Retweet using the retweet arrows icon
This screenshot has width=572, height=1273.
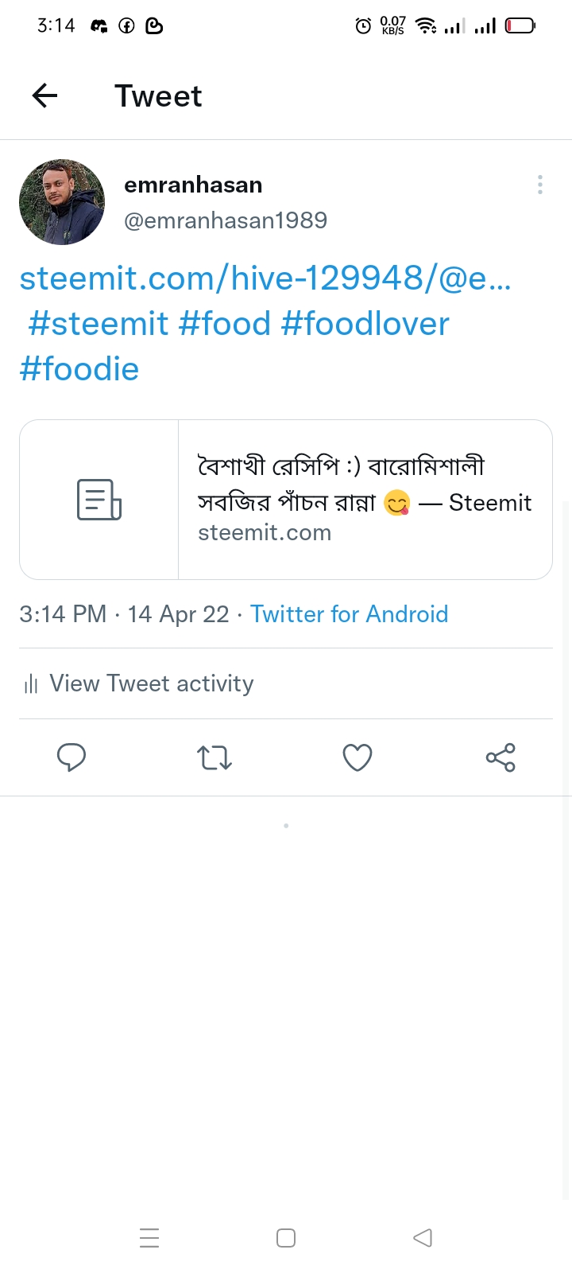[214, 757]
